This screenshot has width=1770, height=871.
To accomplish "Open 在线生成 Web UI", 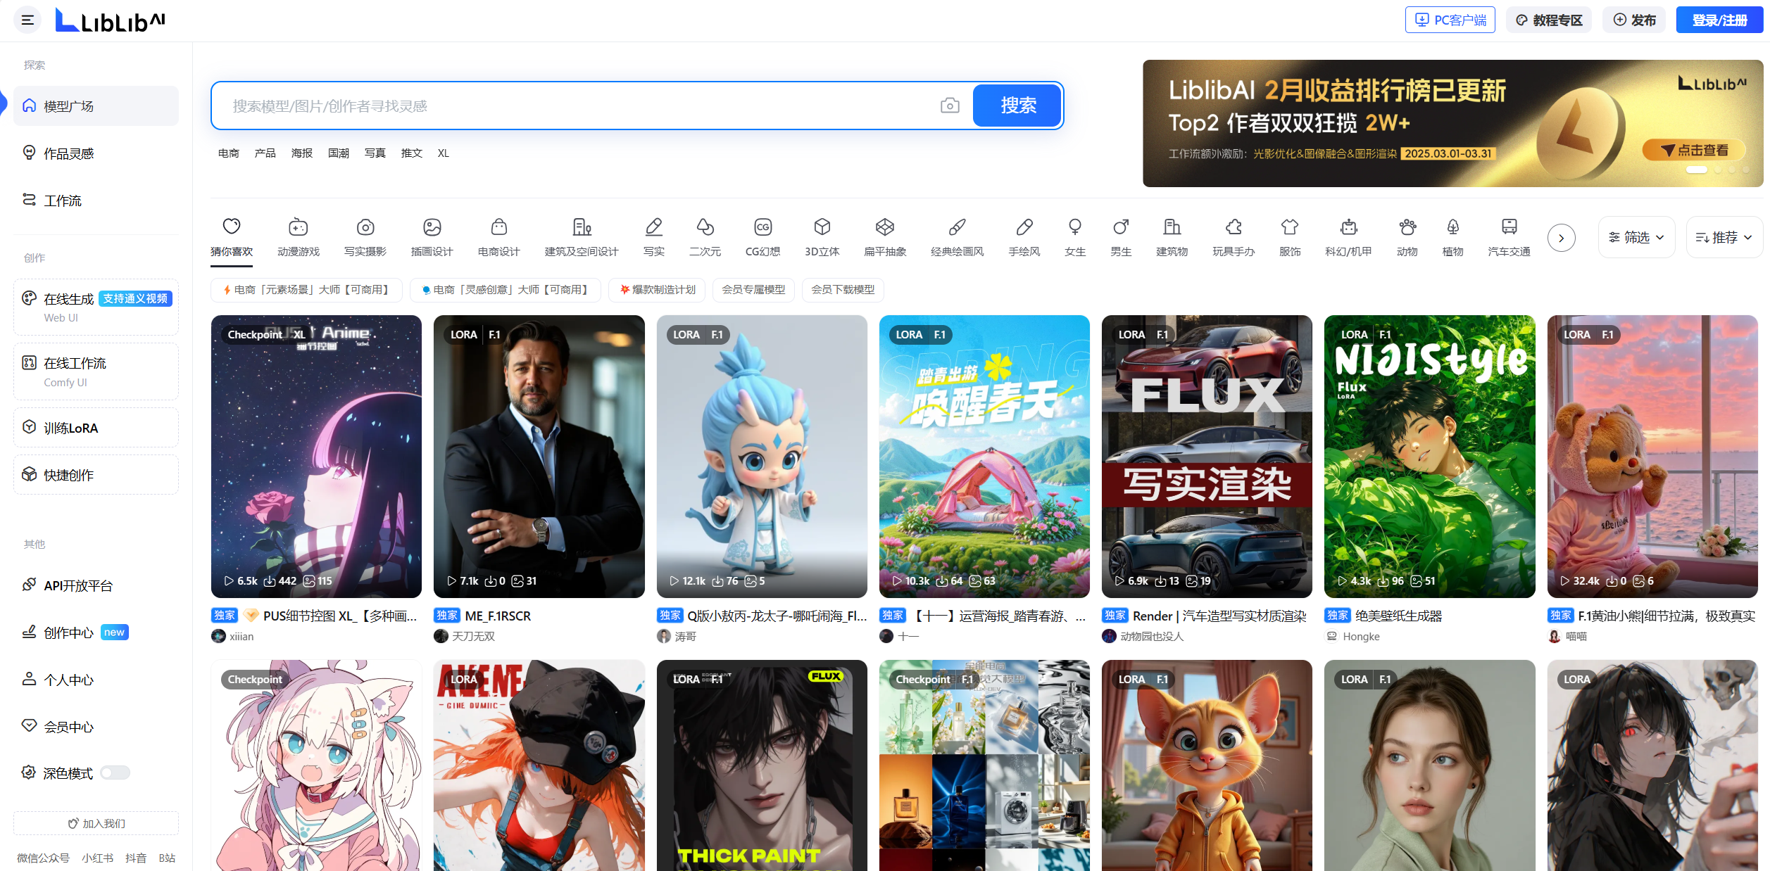I will (96, 307).
